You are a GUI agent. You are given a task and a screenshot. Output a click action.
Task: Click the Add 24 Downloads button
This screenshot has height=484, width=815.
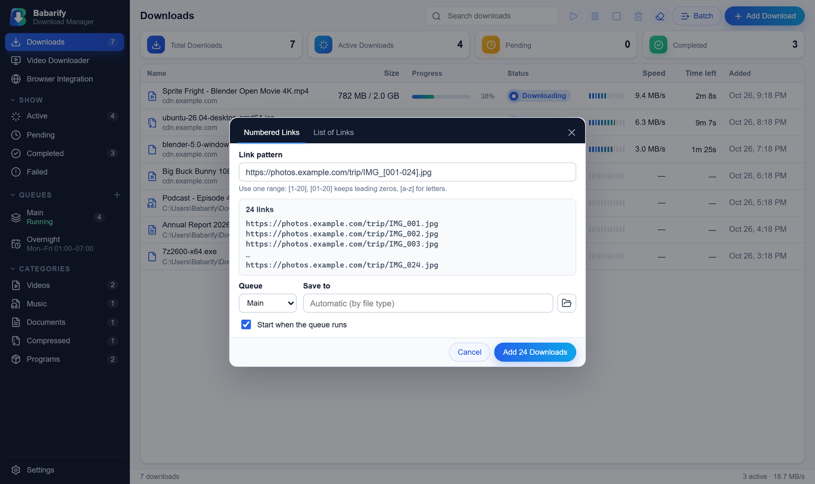(x=535, y=352)
